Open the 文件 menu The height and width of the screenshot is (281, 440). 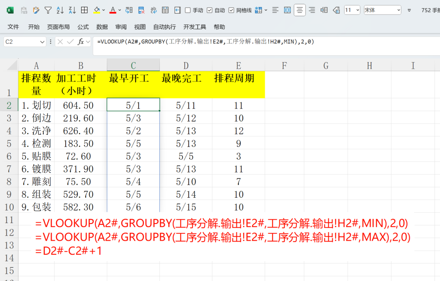click(13, 27)
